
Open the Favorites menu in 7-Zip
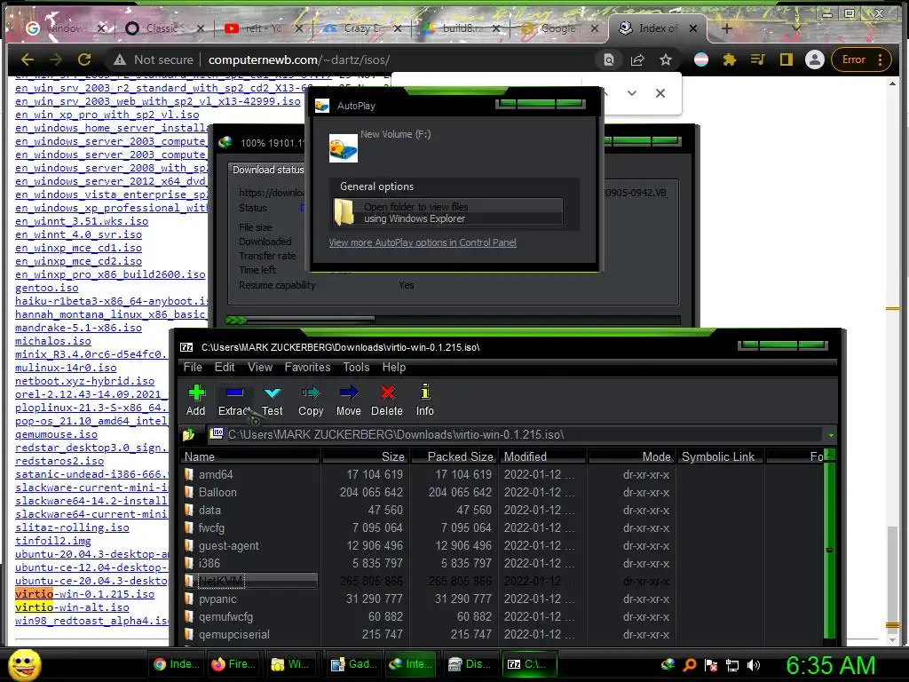point(307,367)
